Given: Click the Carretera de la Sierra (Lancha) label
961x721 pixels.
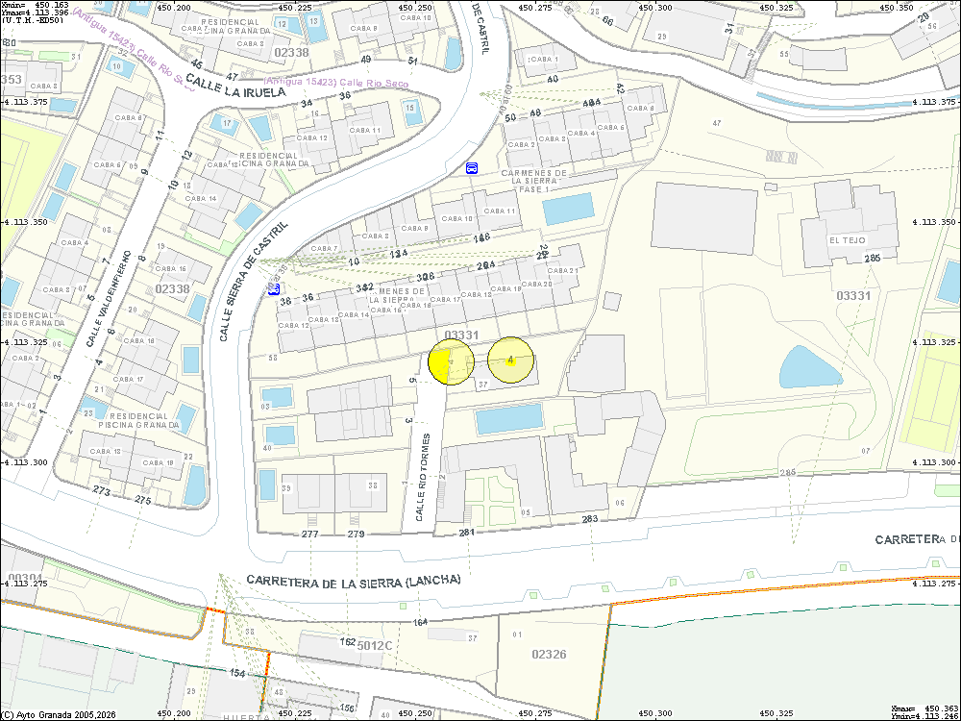Looking at the screenshot, I should coord(354,581).
